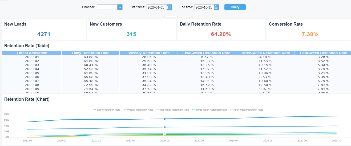Select table row 2020-01

pyautogui.click(x=176, y=57)
